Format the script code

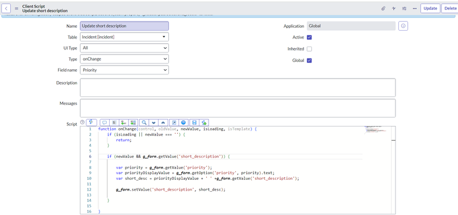pos(114,123)
